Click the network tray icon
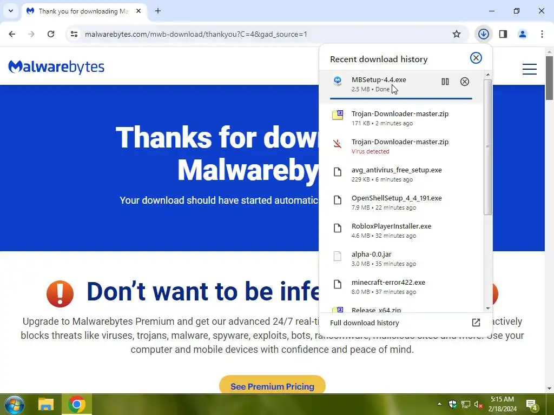Screen dimensions: 554x415 click(465, 404)
